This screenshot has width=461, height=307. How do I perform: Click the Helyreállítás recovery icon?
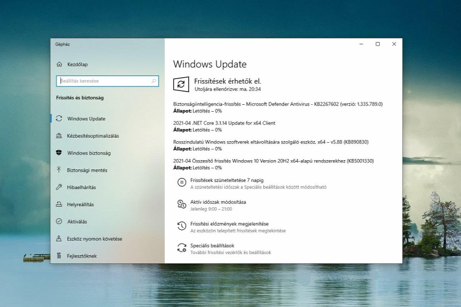point(59,204)
